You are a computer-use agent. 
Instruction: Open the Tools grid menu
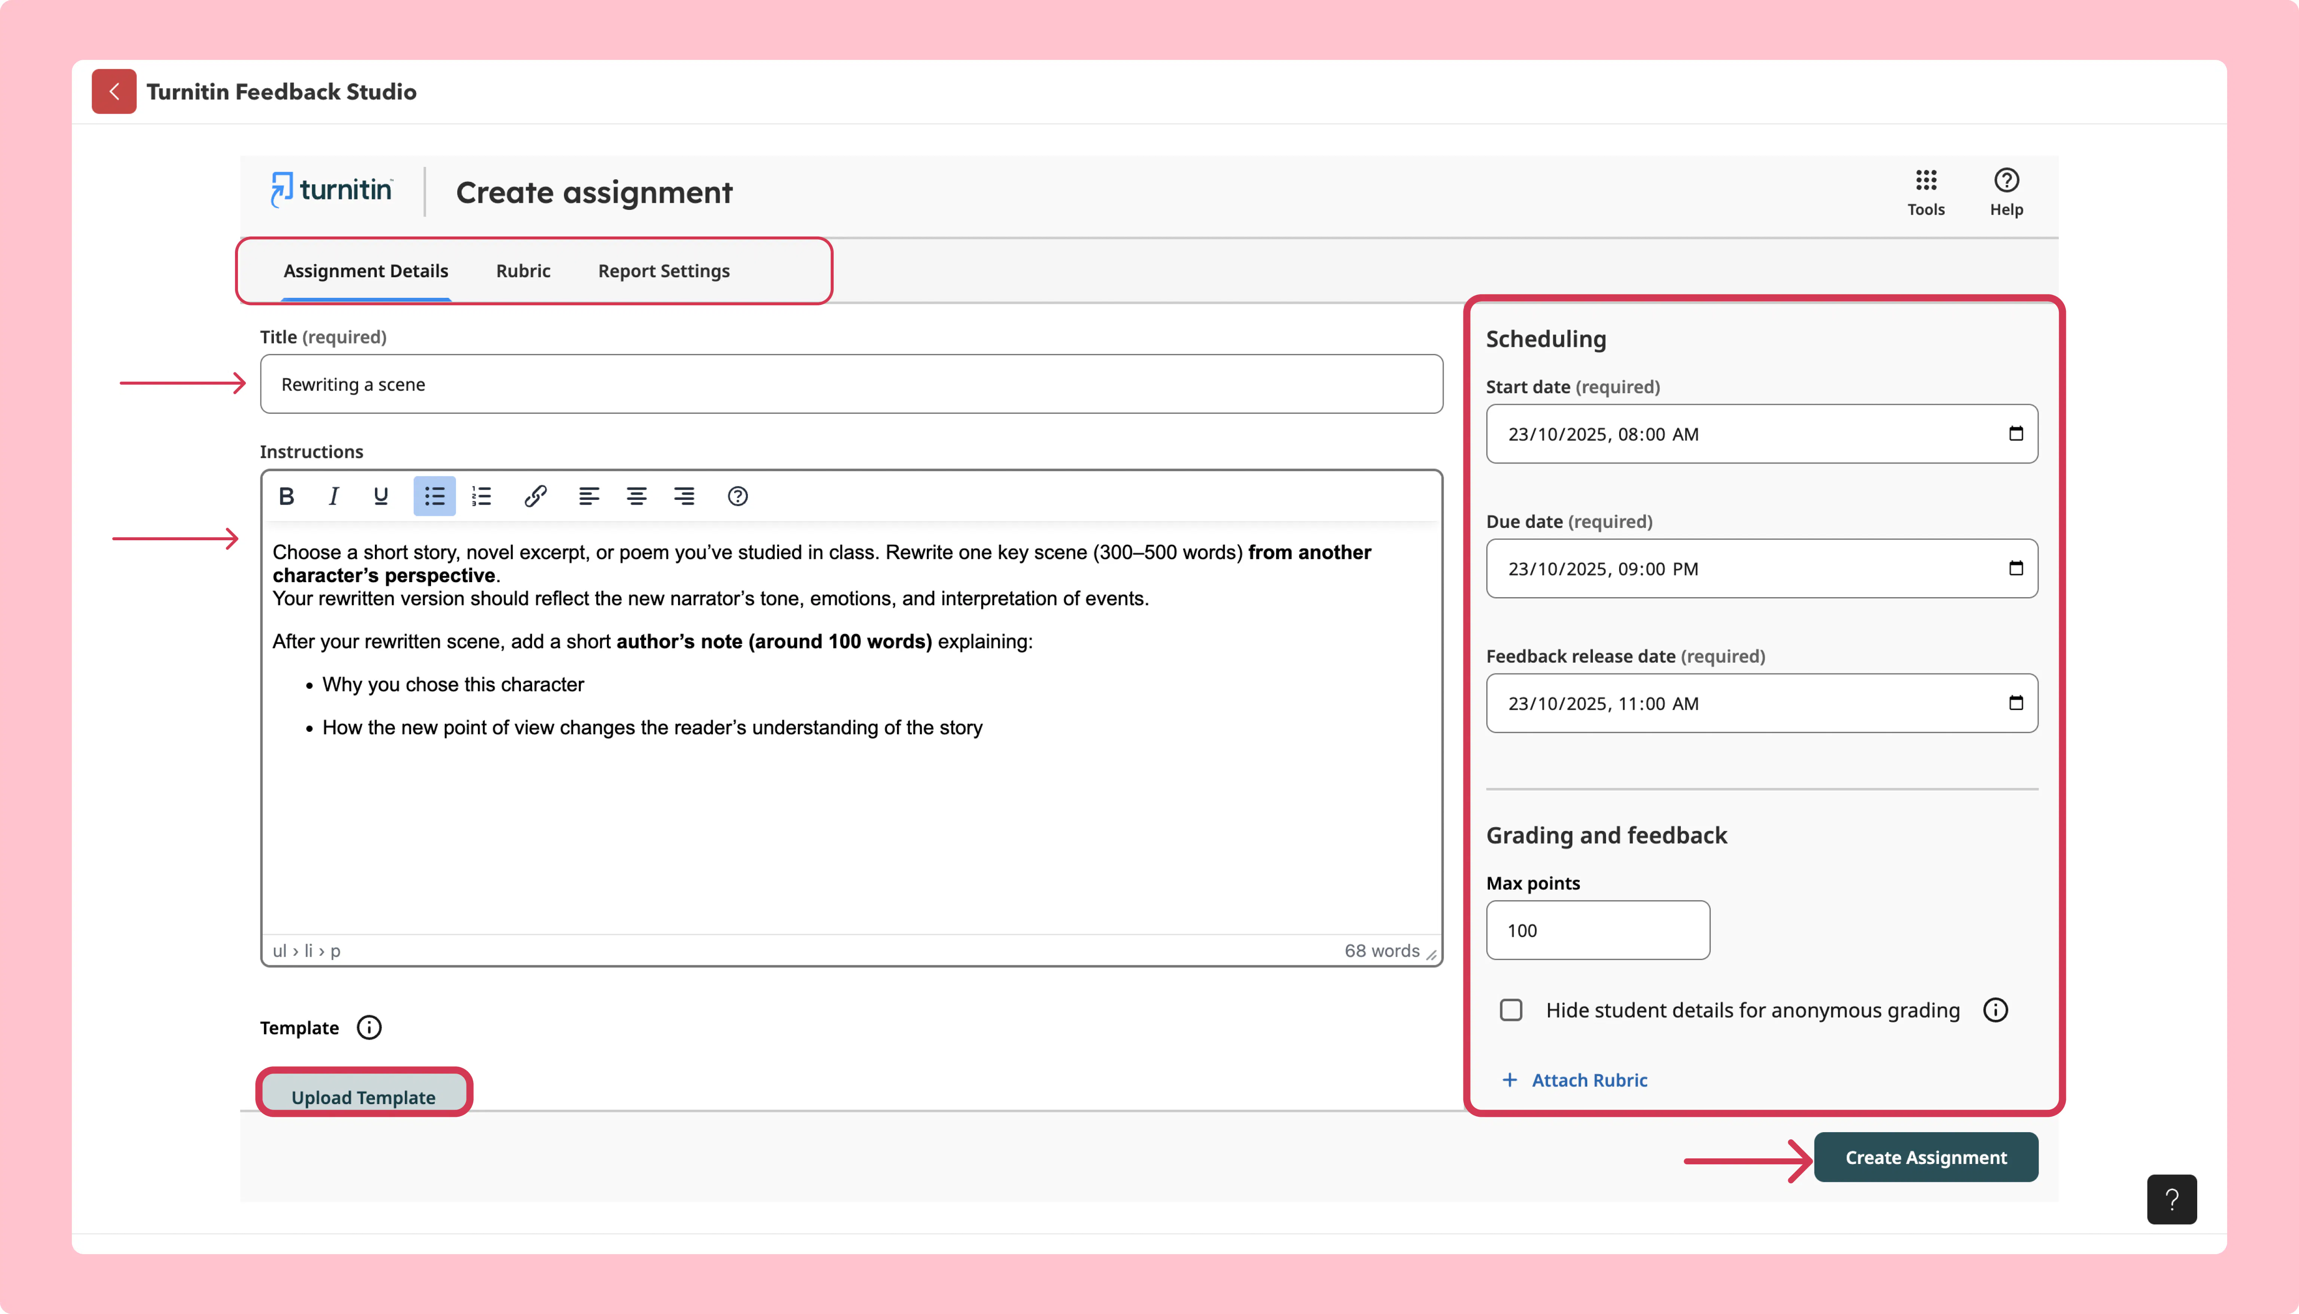[x=1926, y=192]
